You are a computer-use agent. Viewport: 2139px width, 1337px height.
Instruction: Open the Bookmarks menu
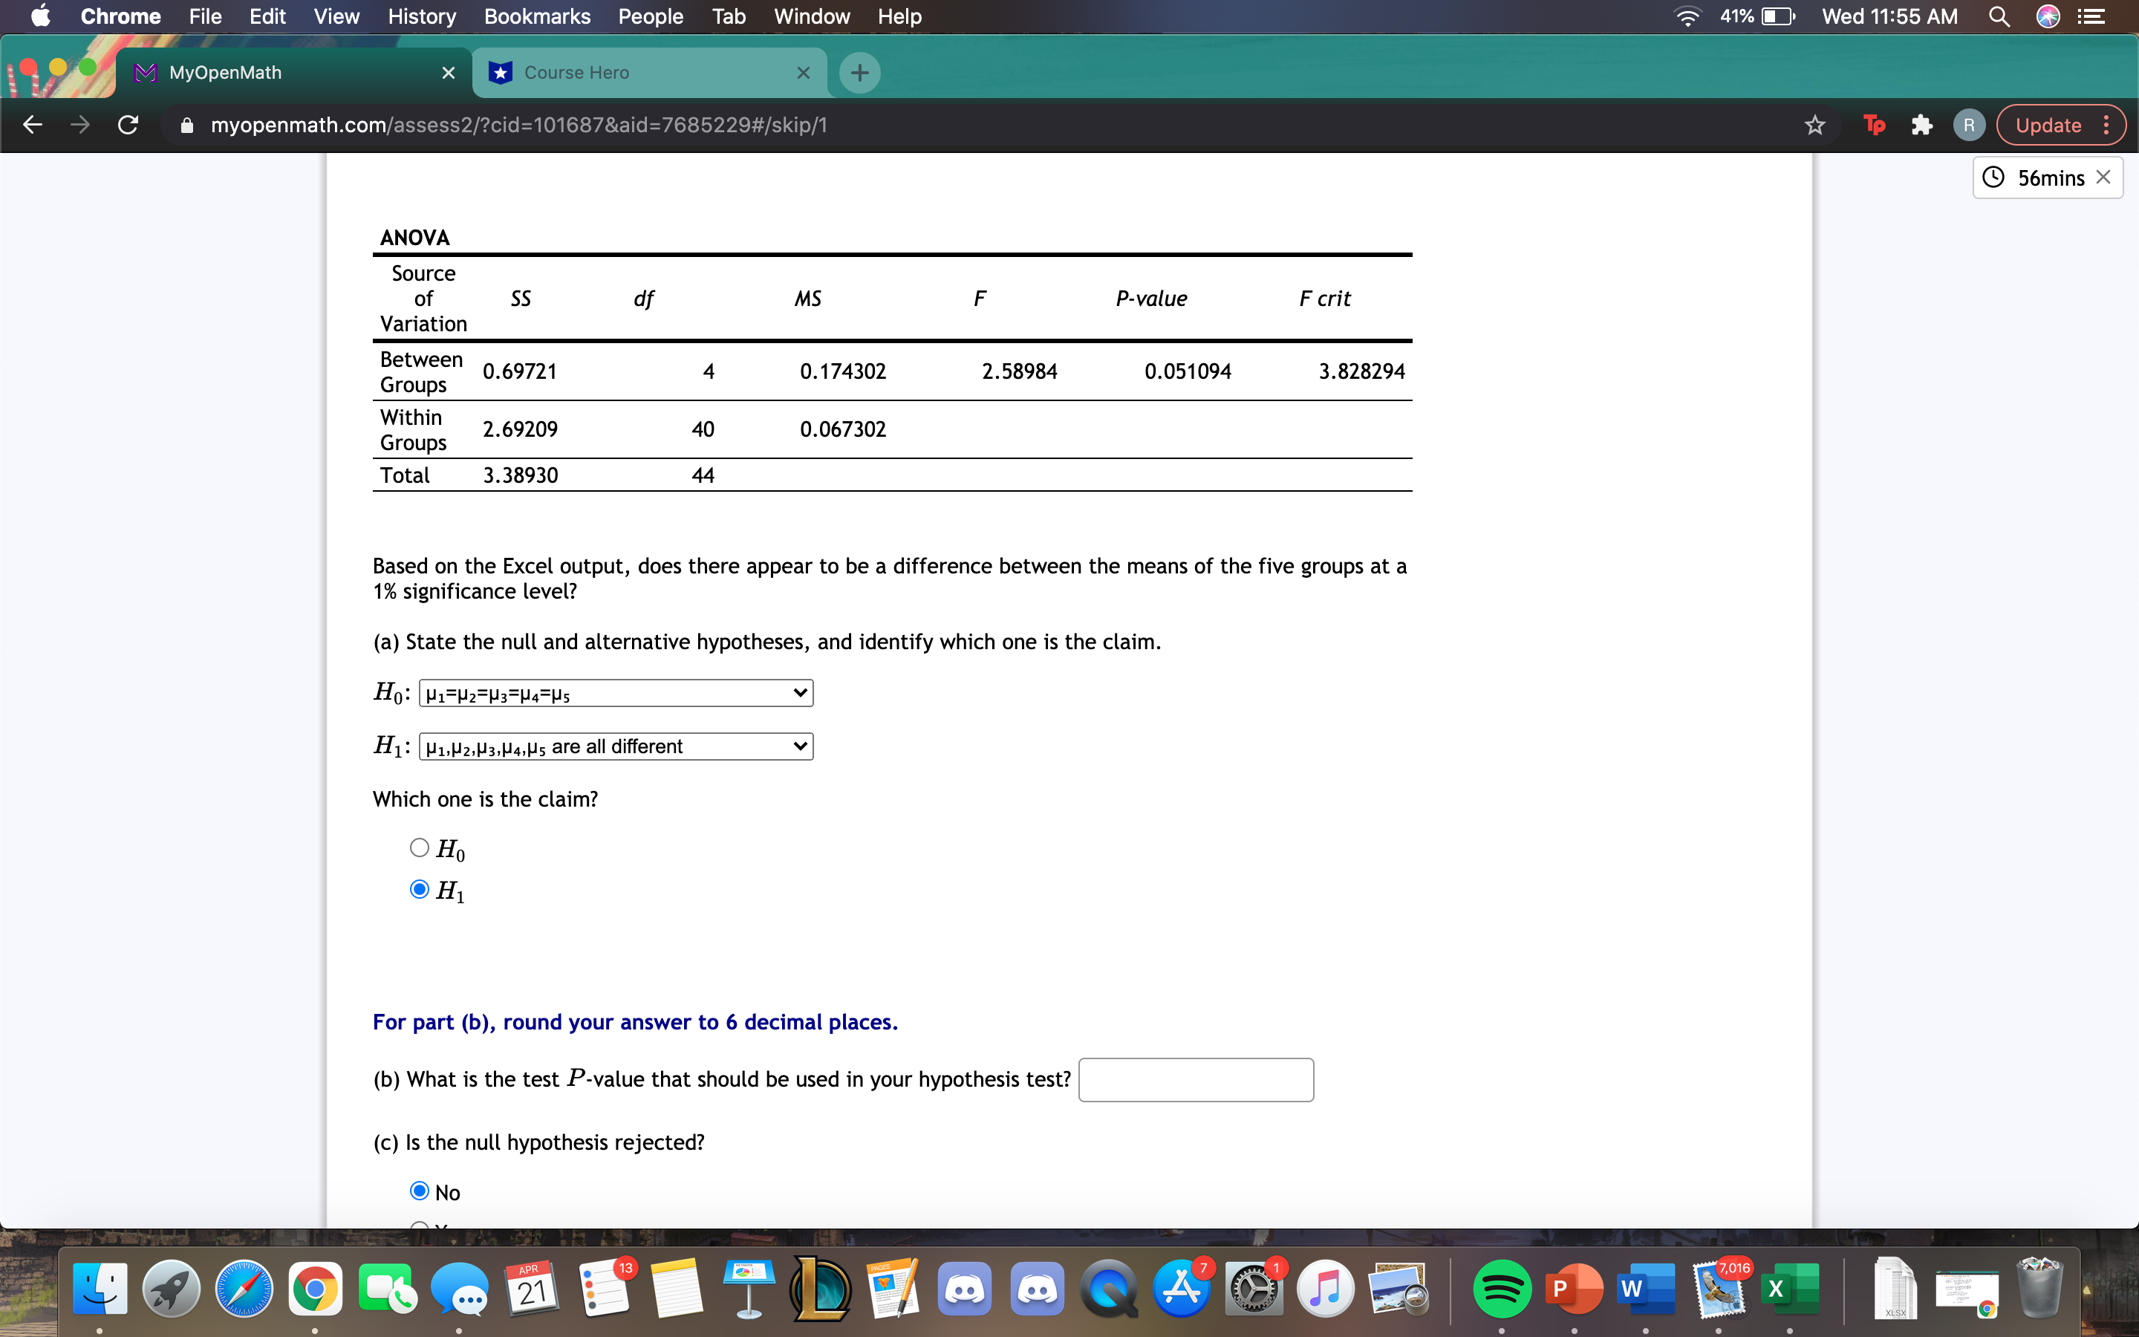coord(538,16)
